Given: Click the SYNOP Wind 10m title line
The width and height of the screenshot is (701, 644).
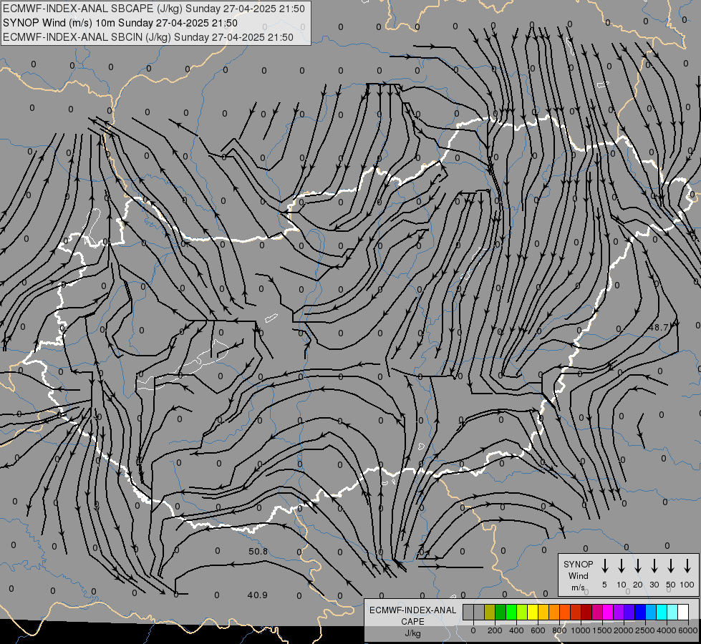Looking at the screenshot, I should [120, 23].
